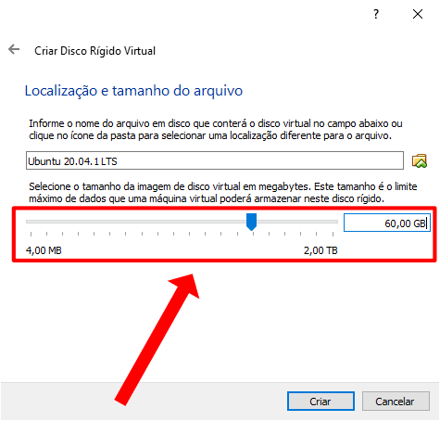Click the paragraph starting with Informe o nome
This screenshot has height=421, width=440.
tap(216, 130)
